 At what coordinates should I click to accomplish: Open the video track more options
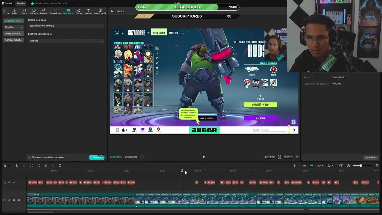tap(24, 200)
